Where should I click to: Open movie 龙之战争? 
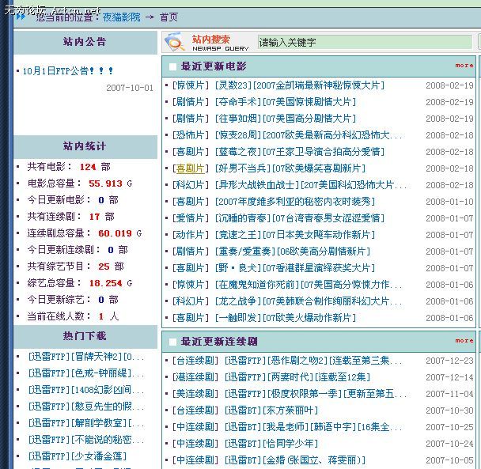(309, 301)
